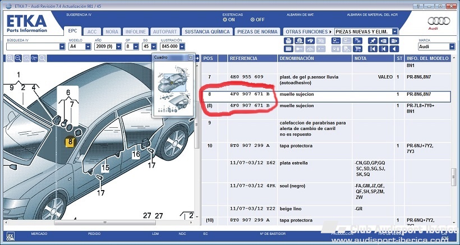The width and height of the screenshot is (460, 245).
Task: Switch to the ACC tab
Action: tap(92, 31)
